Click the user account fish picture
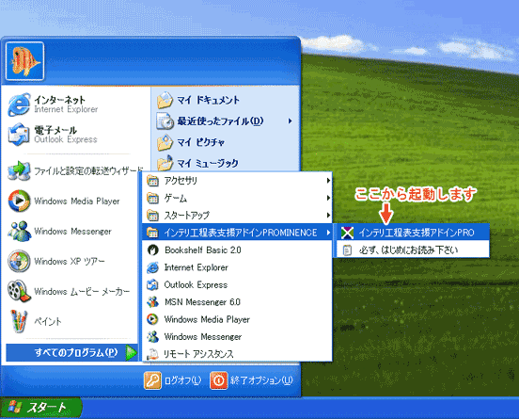The image size is (519, 419). coord(24,61)
